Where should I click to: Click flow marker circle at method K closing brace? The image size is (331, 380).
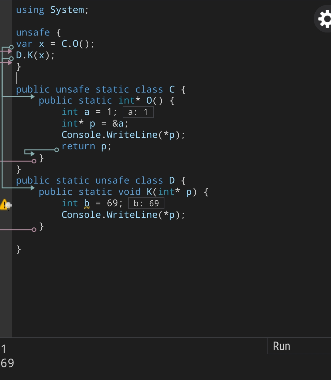34,230
